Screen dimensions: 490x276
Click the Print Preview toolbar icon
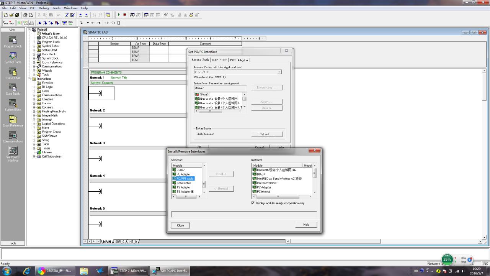click(x=31, y=15)
